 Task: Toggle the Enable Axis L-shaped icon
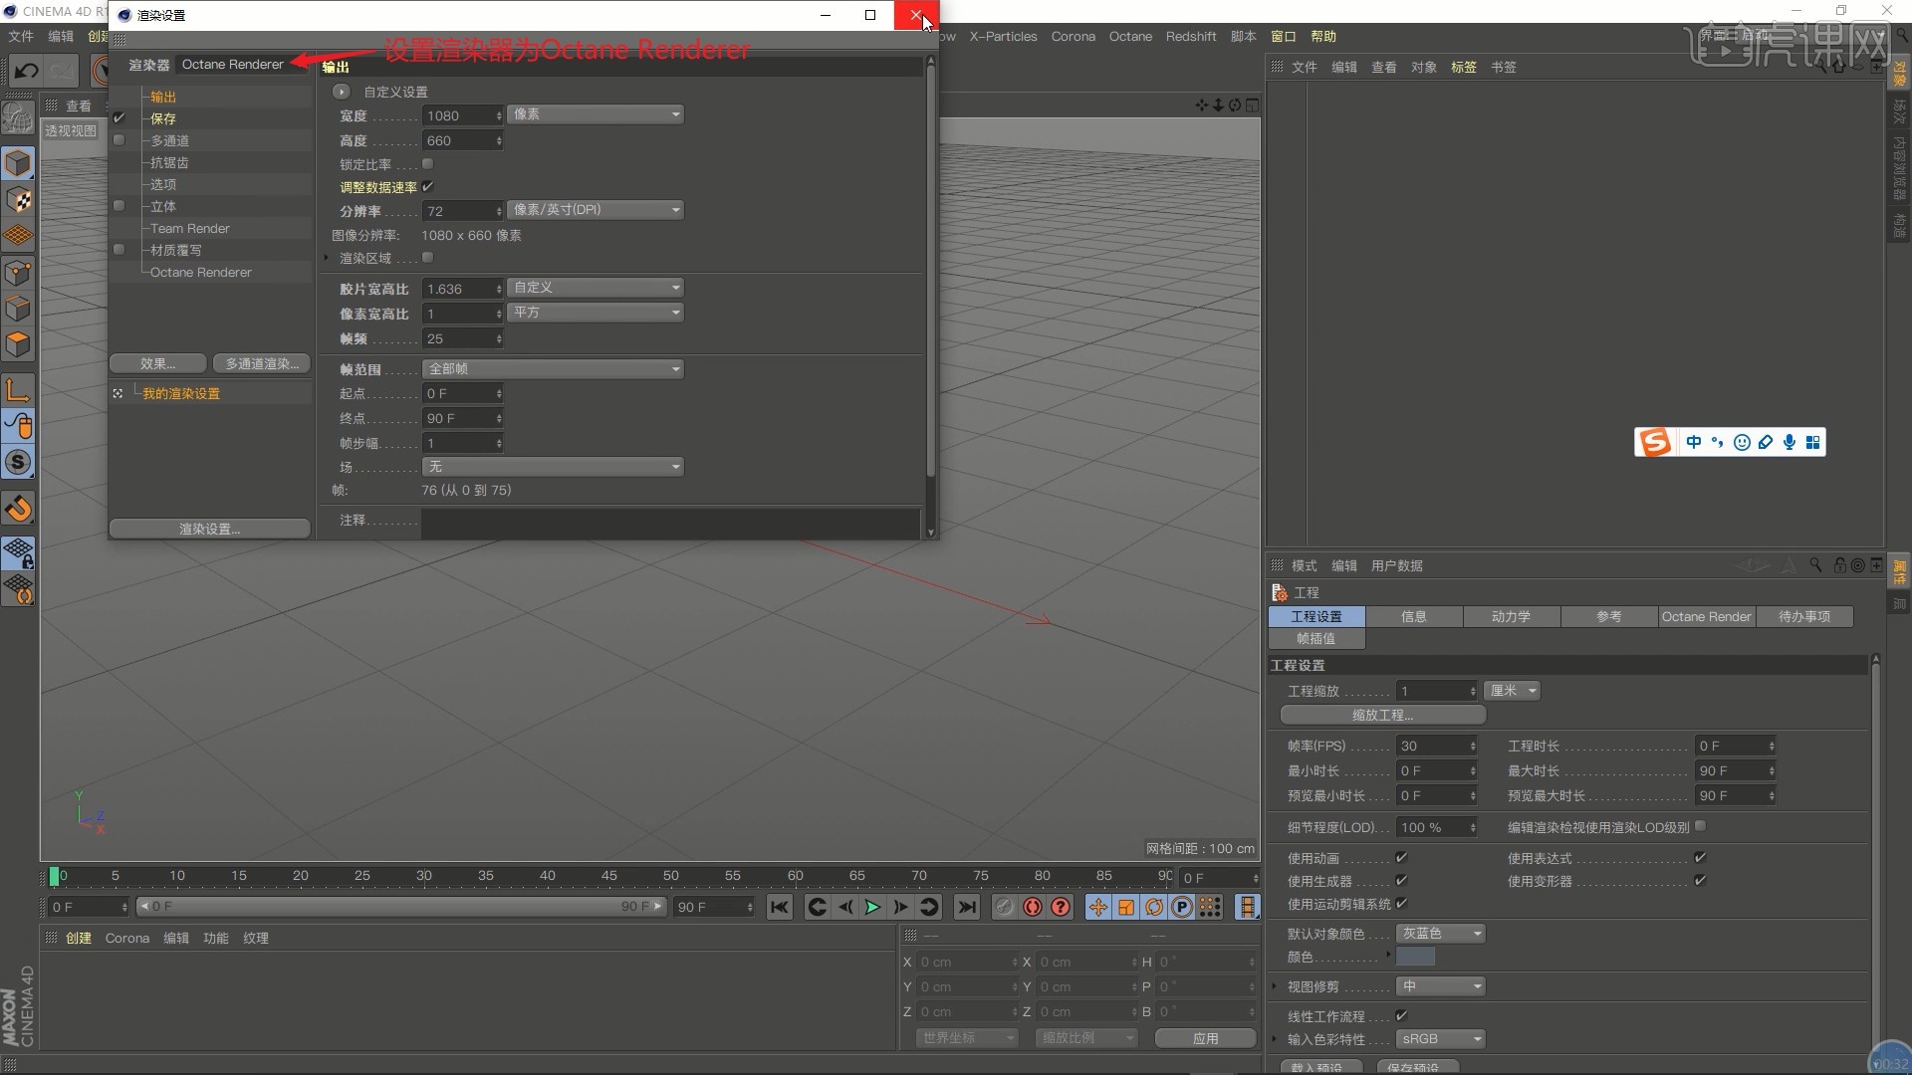point(18,389)
